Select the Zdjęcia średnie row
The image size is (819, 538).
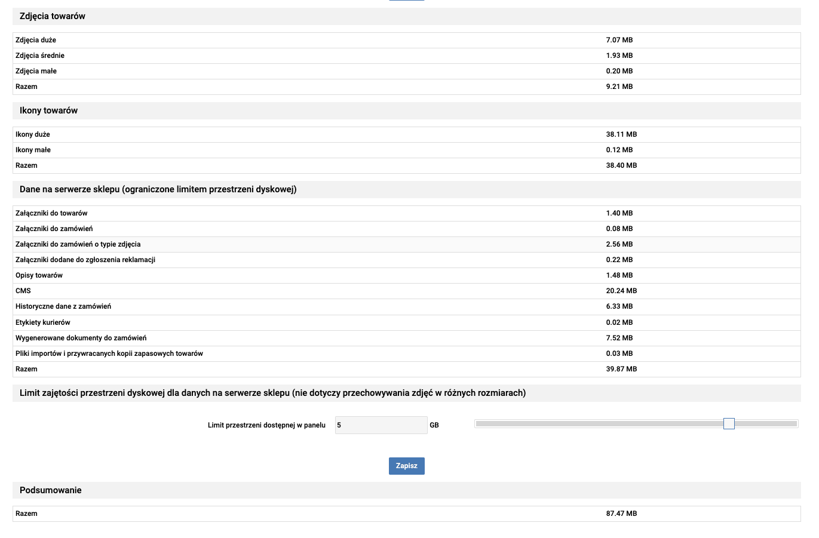(406, 56)
